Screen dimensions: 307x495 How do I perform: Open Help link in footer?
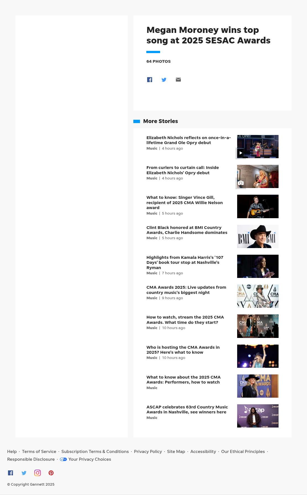tap(12, 452)
